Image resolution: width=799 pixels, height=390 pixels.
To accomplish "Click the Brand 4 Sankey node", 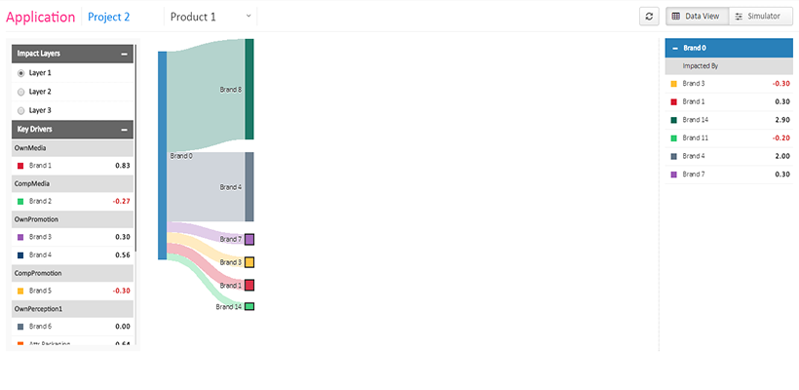I will (x=249, y=186).
